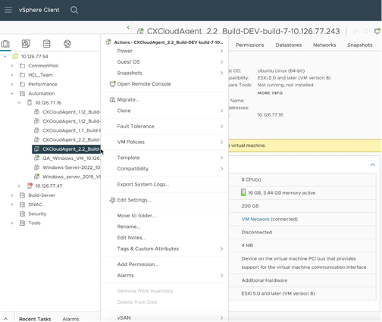Viewport: 382px width, 322px height.
Task: Click the Edit Settings gear icon
Action: click(112, 200)
